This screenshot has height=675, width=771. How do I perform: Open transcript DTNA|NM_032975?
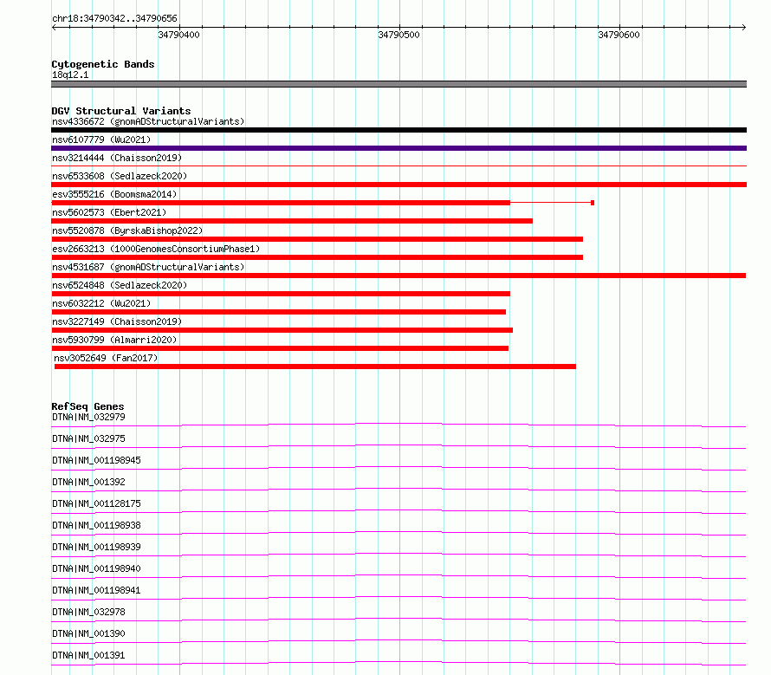click(88, 438)
